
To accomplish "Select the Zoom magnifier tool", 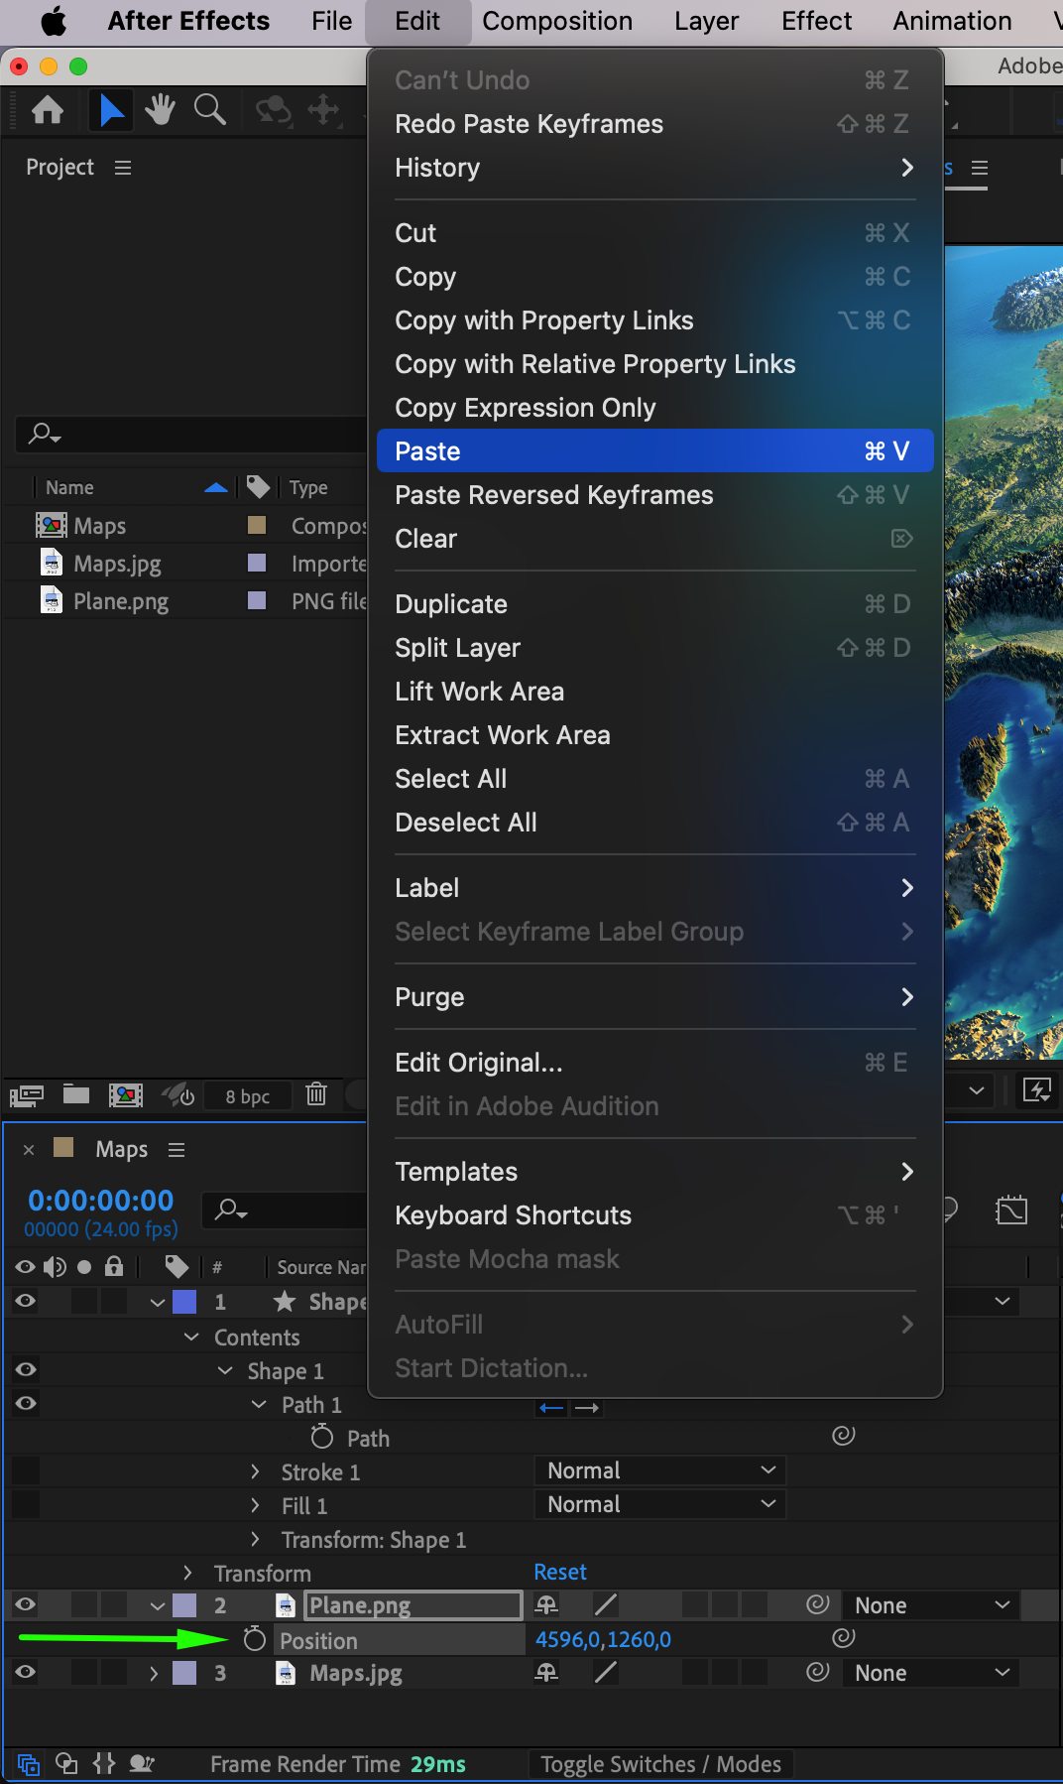I will pos(210,109).
